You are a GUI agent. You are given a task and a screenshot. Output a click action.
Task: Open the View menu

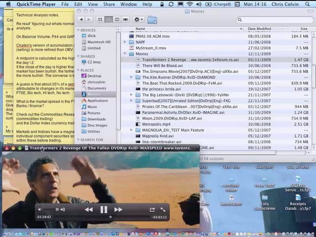[93, 4]
